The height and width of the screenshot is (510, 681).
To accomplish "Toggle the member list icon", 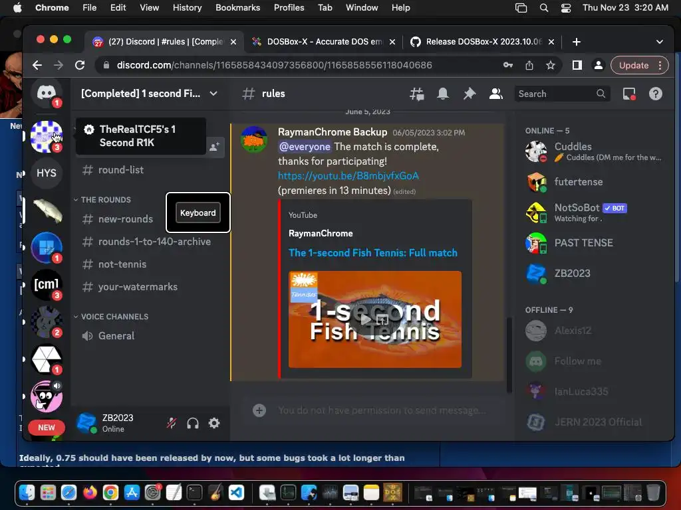I will [x=495, y=94].
